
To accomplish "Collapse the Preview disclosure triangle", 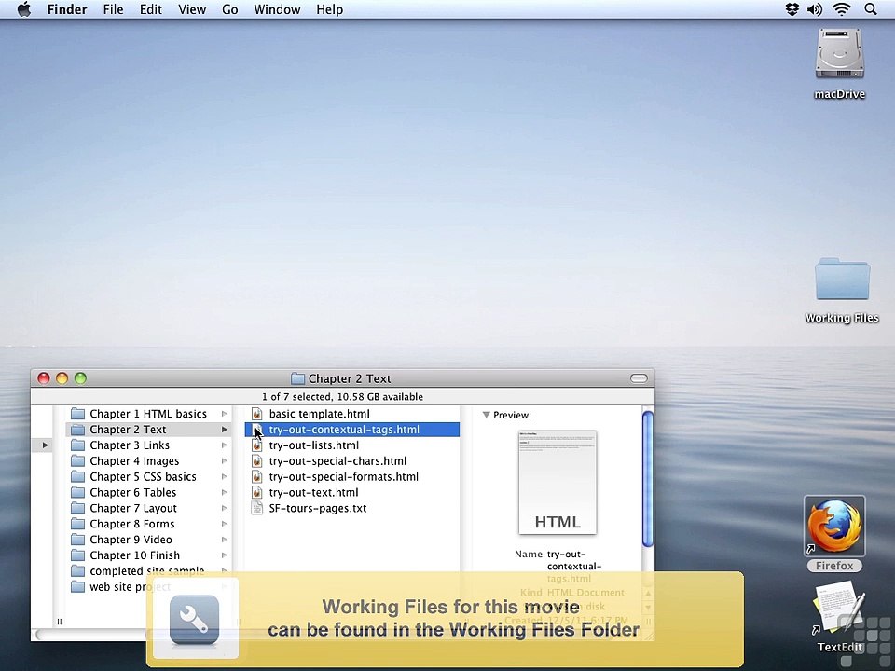I will pos(486,415).
